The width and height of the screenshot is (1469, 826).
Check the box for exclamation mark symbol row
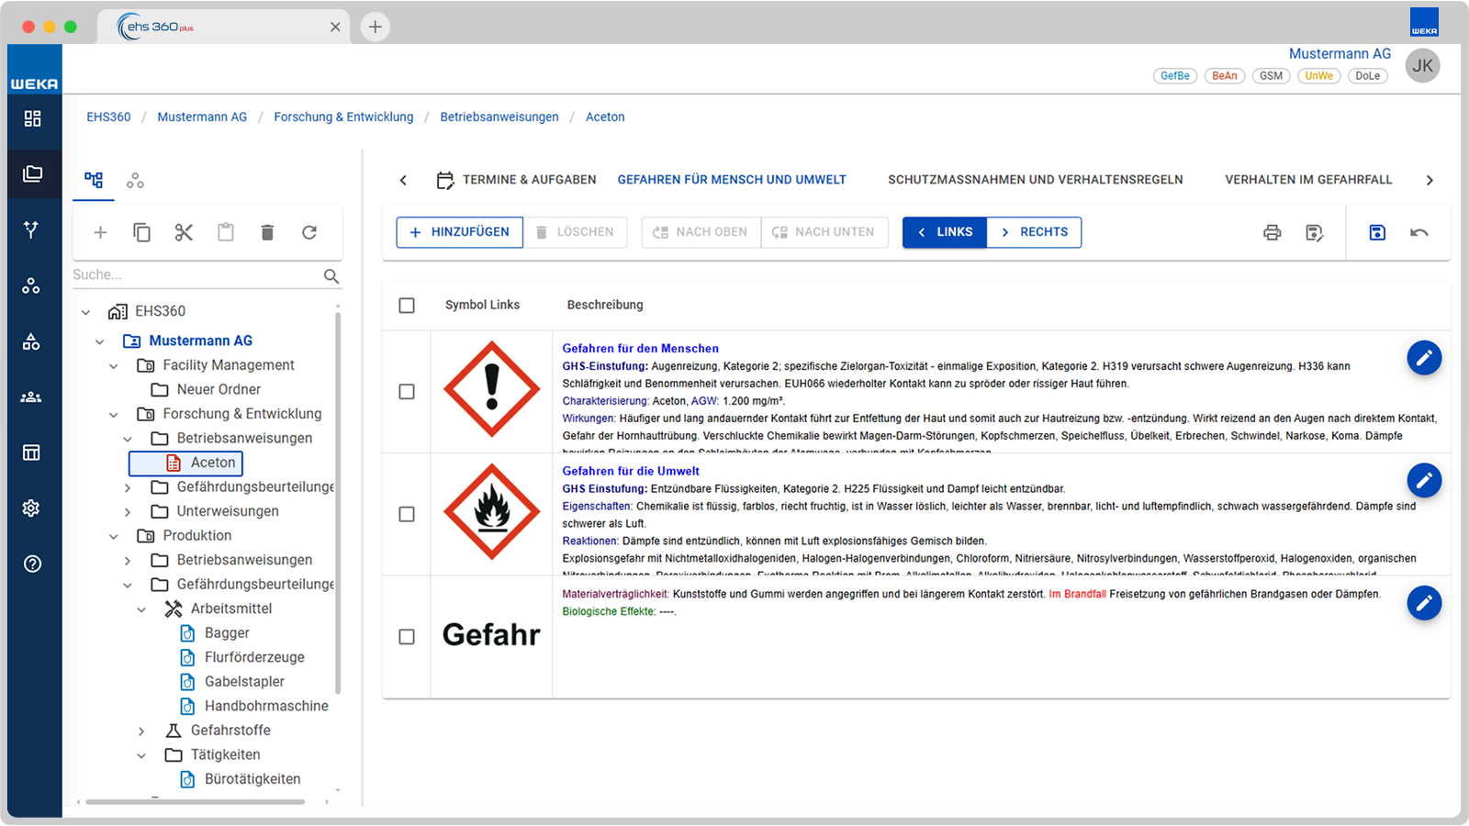click(407, 392)
